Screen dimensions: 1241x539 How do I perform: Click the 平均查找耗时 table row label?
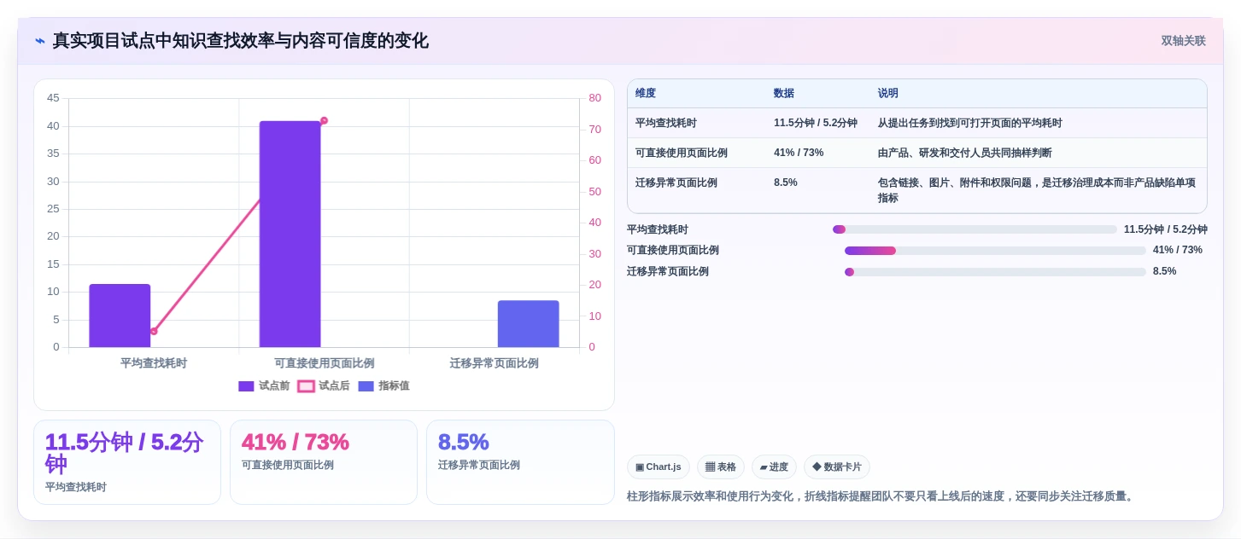pos(666,123)
